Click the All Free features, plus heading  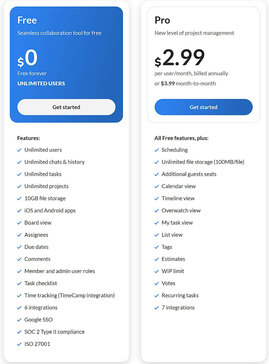[x=181, y=138]
